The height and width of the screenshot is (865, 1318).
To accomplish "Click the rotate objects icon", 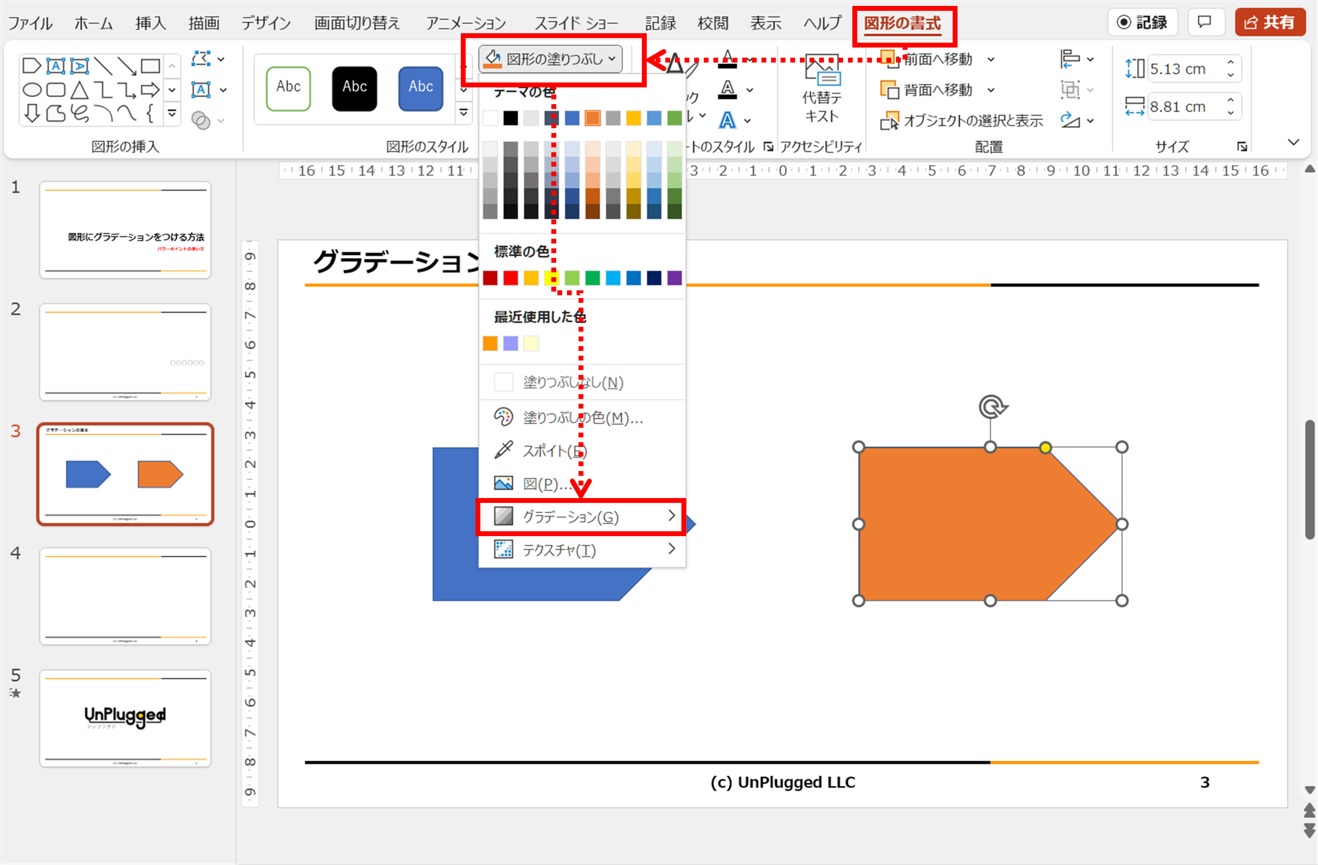I will (1070, 120).
